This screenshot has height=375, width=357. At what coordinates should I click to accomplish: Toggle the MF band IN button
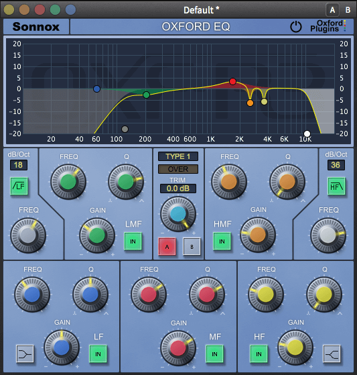point(214,354)
